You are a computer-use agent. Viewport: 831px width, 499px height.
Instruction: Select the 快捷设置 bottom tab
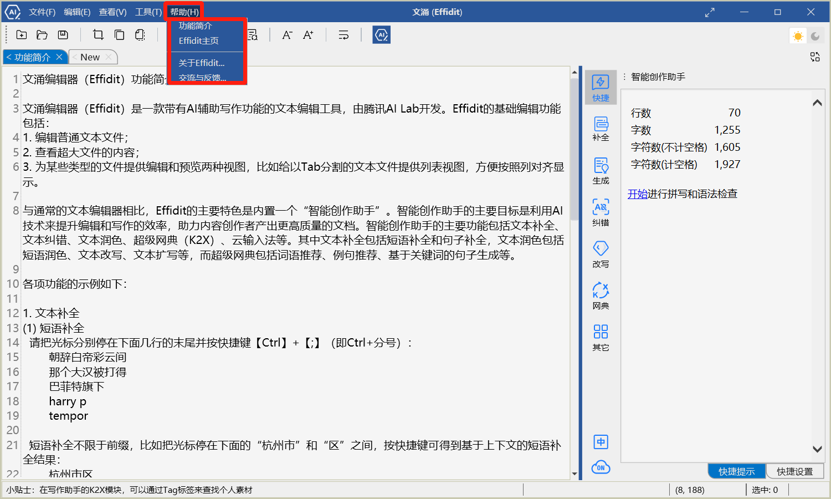click(794, 471)
